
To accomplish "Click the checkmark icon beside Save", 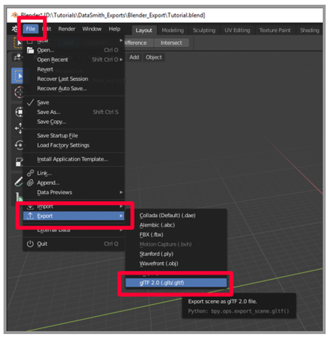I will point(30,102).
